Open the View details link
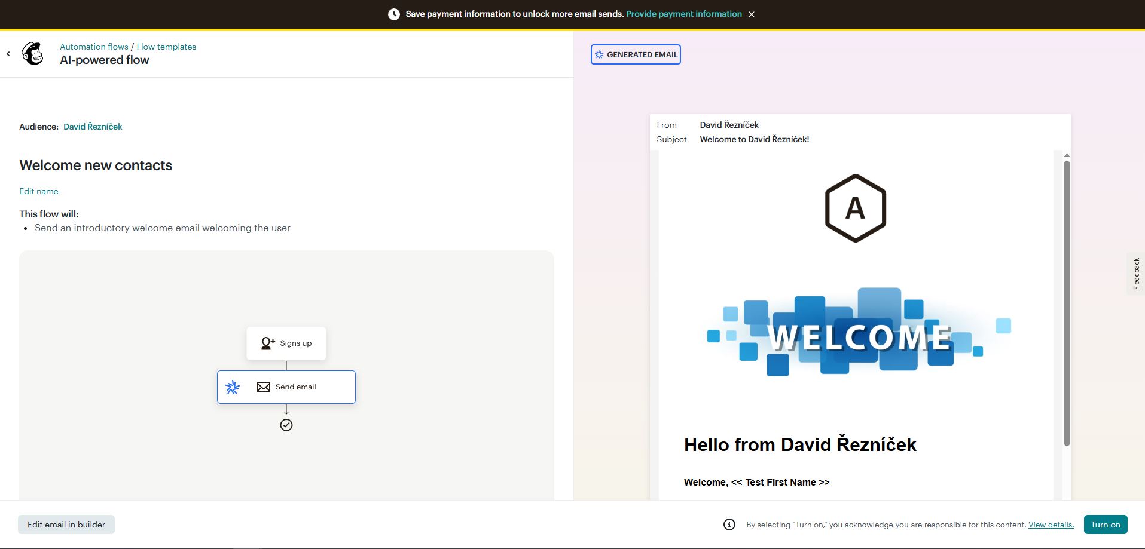Image resolution: width=1145 pixels, height=549 pixels. point(1051,525)
